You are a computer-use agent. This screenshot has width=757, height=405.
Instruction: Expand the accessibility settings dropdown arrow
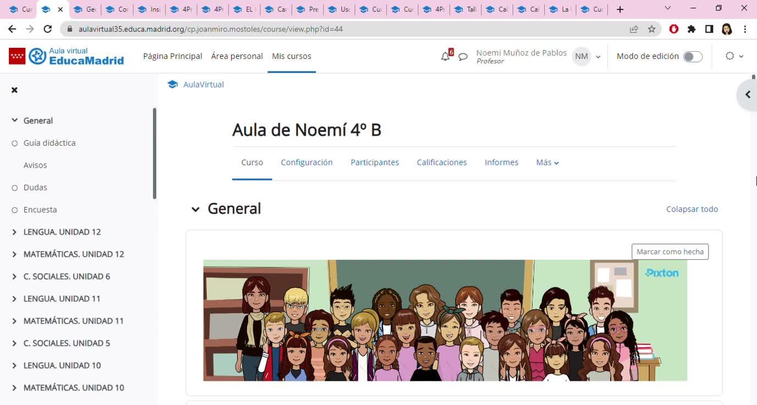(741, 56)
